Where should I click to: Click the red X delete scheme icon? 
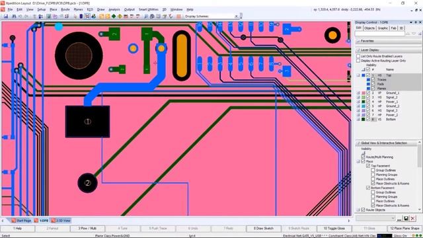pos(412,218)
